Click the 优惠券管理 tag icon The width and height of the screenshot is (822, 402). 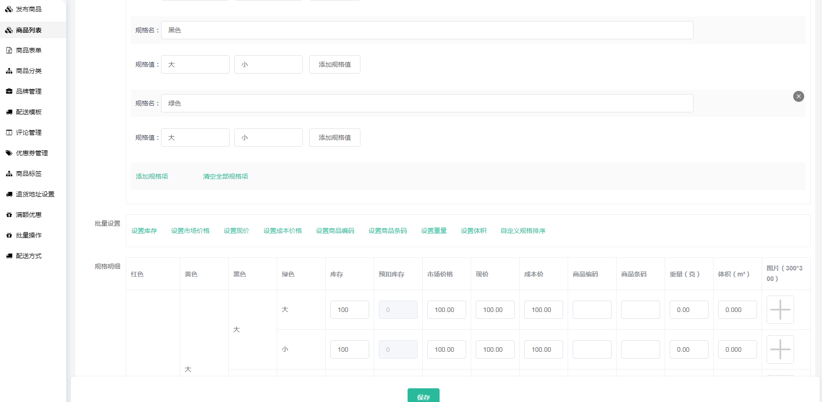[9, 153]
